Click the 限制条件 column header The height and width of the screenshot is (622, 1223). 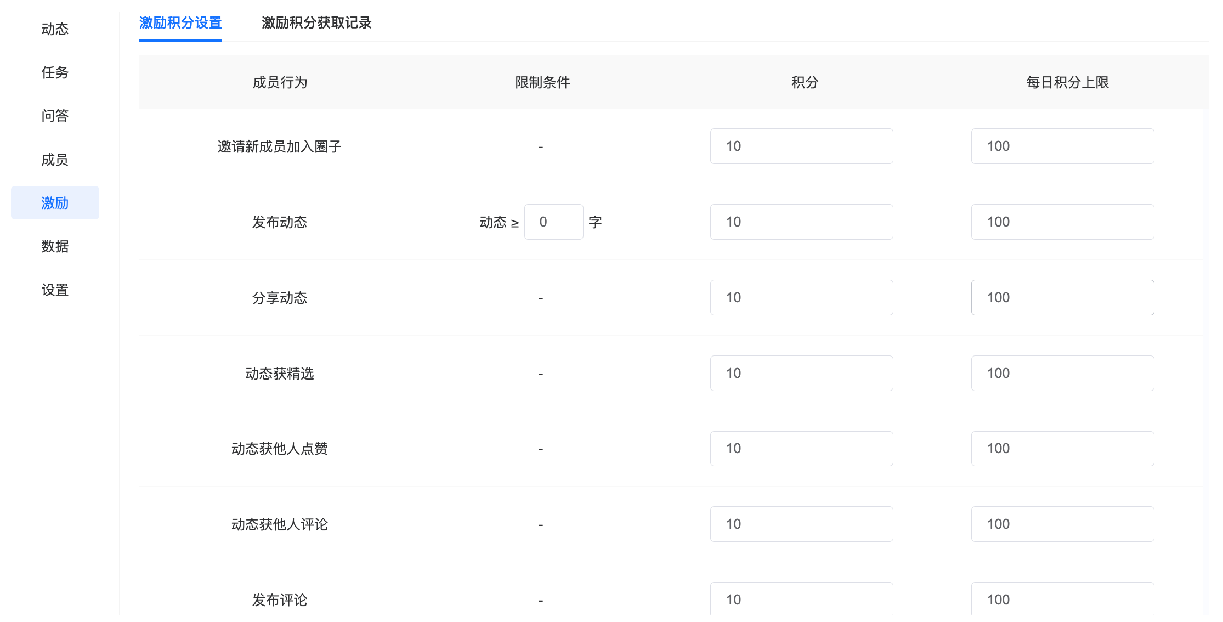[542, 82]
